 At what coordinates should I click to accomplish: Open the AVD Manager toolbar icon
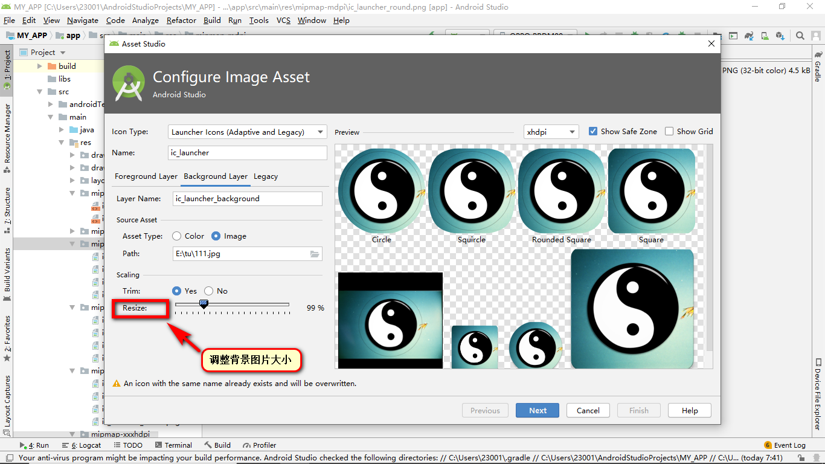point(765,36)
